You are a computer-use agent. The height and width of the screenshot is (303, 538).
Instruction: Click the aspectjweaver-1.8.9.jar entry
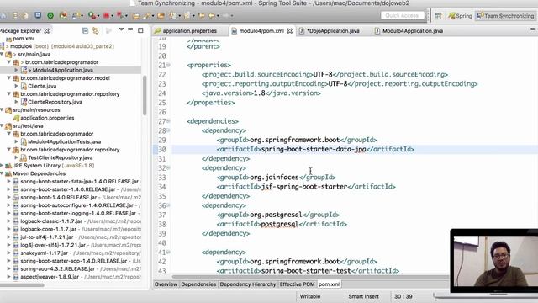(50, 277)
